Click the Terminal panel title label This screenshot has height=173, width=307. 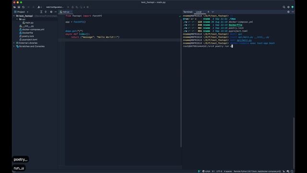coord(188,12)
